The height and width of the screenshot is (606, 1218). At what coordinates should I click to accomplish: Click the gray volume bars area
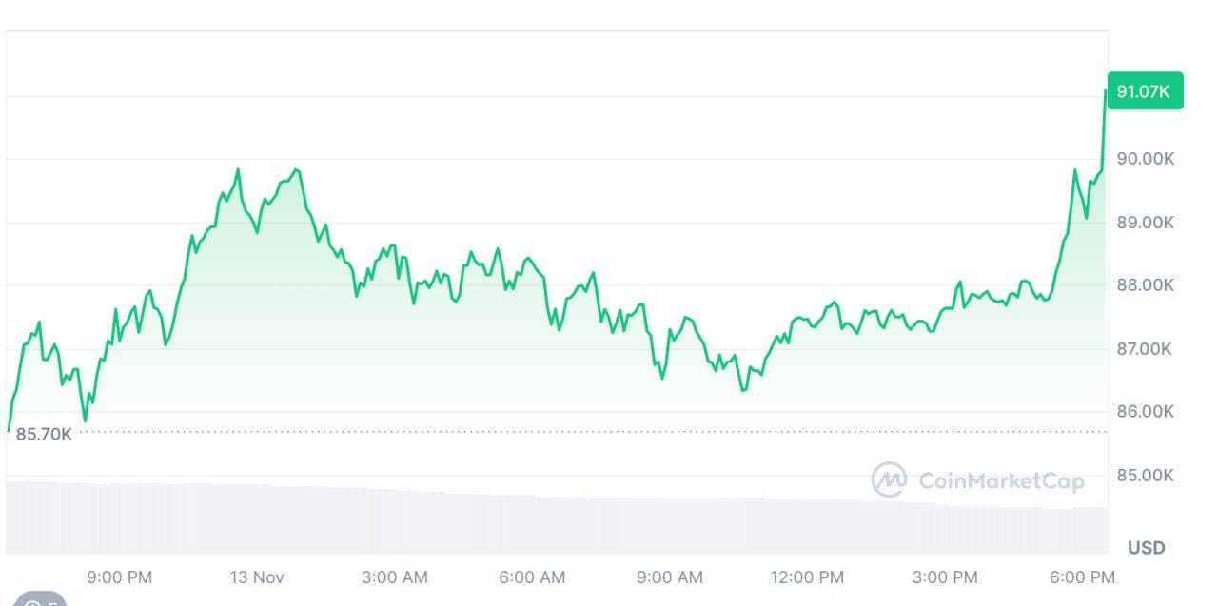click(x=557, y=520)
